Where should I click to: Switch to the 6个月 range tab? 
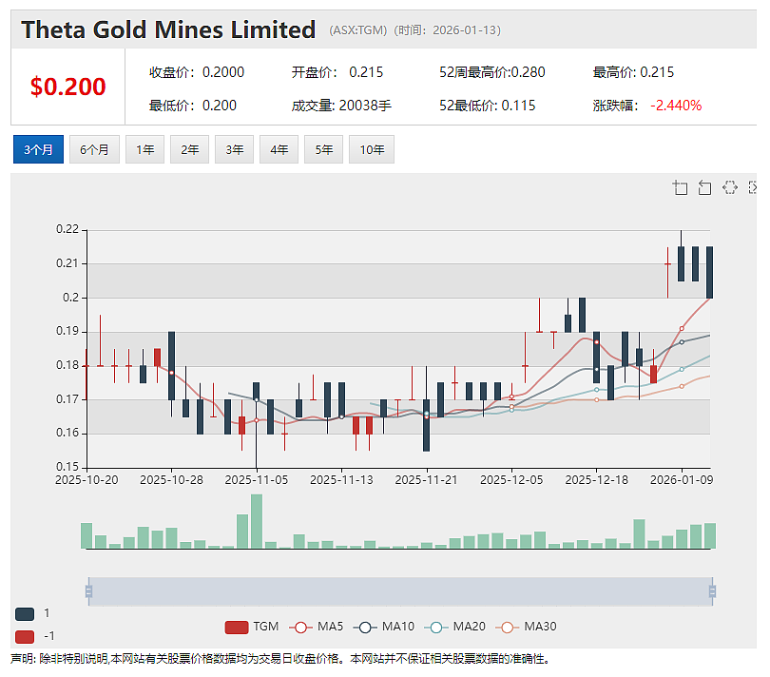pyautogui.click(x=94, y=149)
